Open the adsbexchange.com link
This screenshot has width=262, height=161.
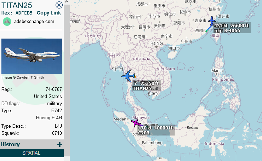pos(34,22)
